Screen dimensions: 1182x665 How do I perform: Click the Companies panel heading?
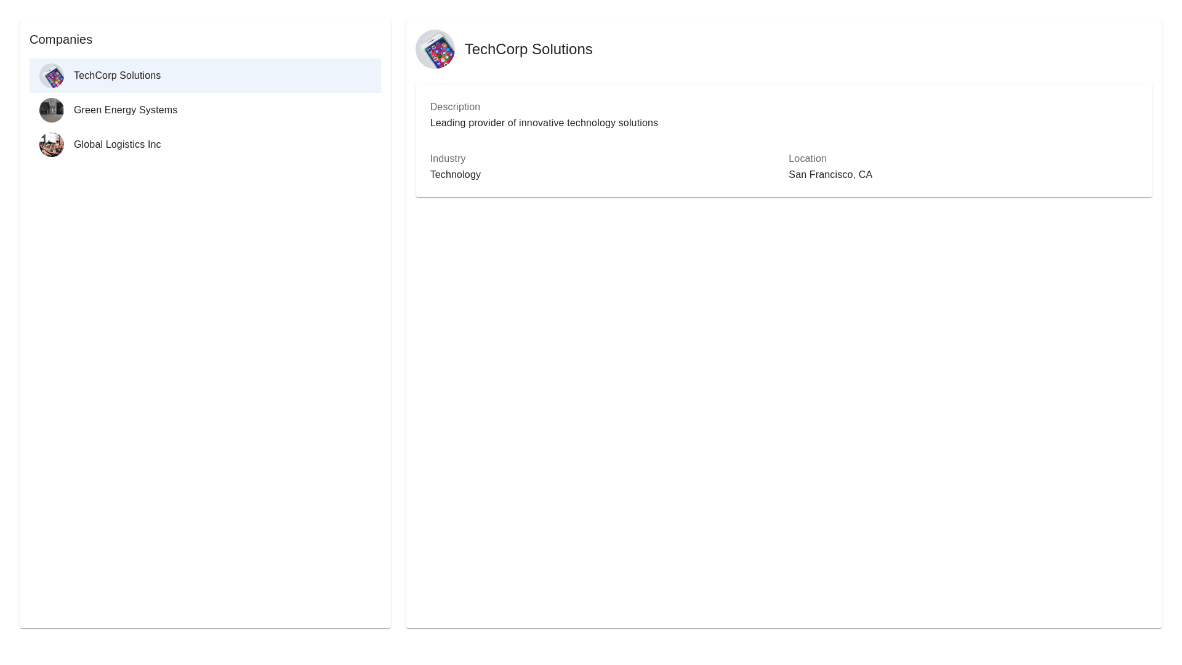pos(61,39)
